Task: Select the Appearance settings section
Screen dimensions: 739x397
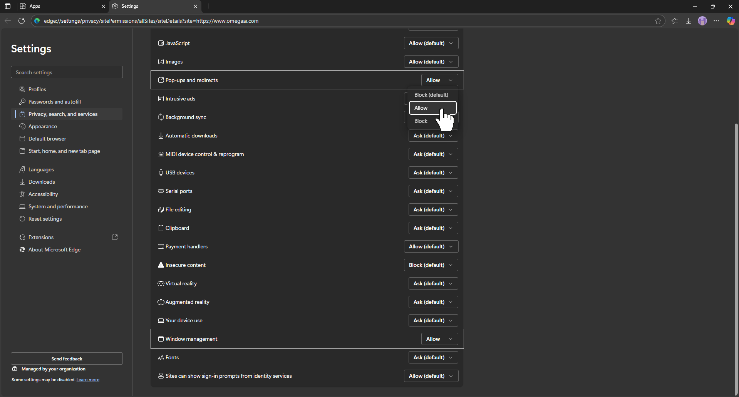Action: coord(43,126)
